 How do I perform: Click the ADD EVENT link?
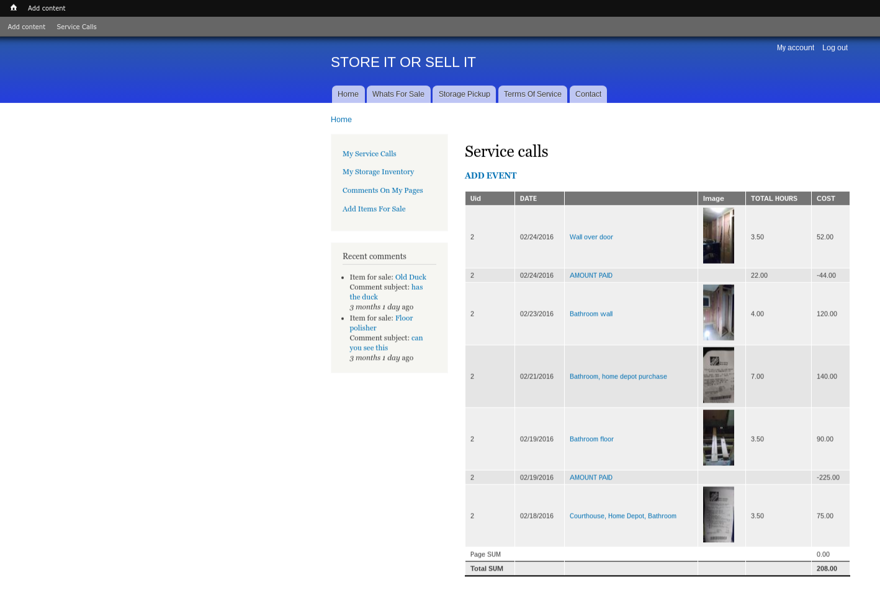tap(490, 176)
